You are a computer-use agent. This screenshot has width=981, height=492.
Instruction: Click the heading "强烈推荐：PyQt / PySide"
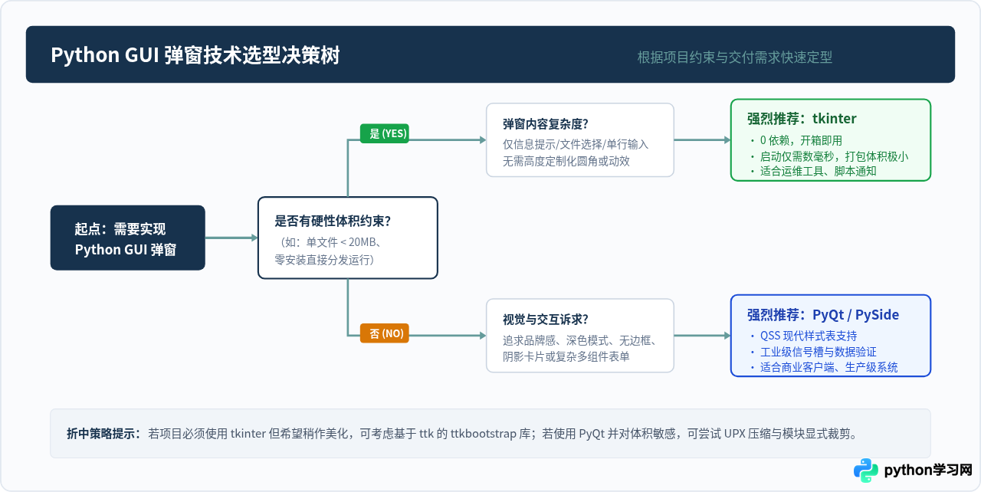[x=823, y=315]
